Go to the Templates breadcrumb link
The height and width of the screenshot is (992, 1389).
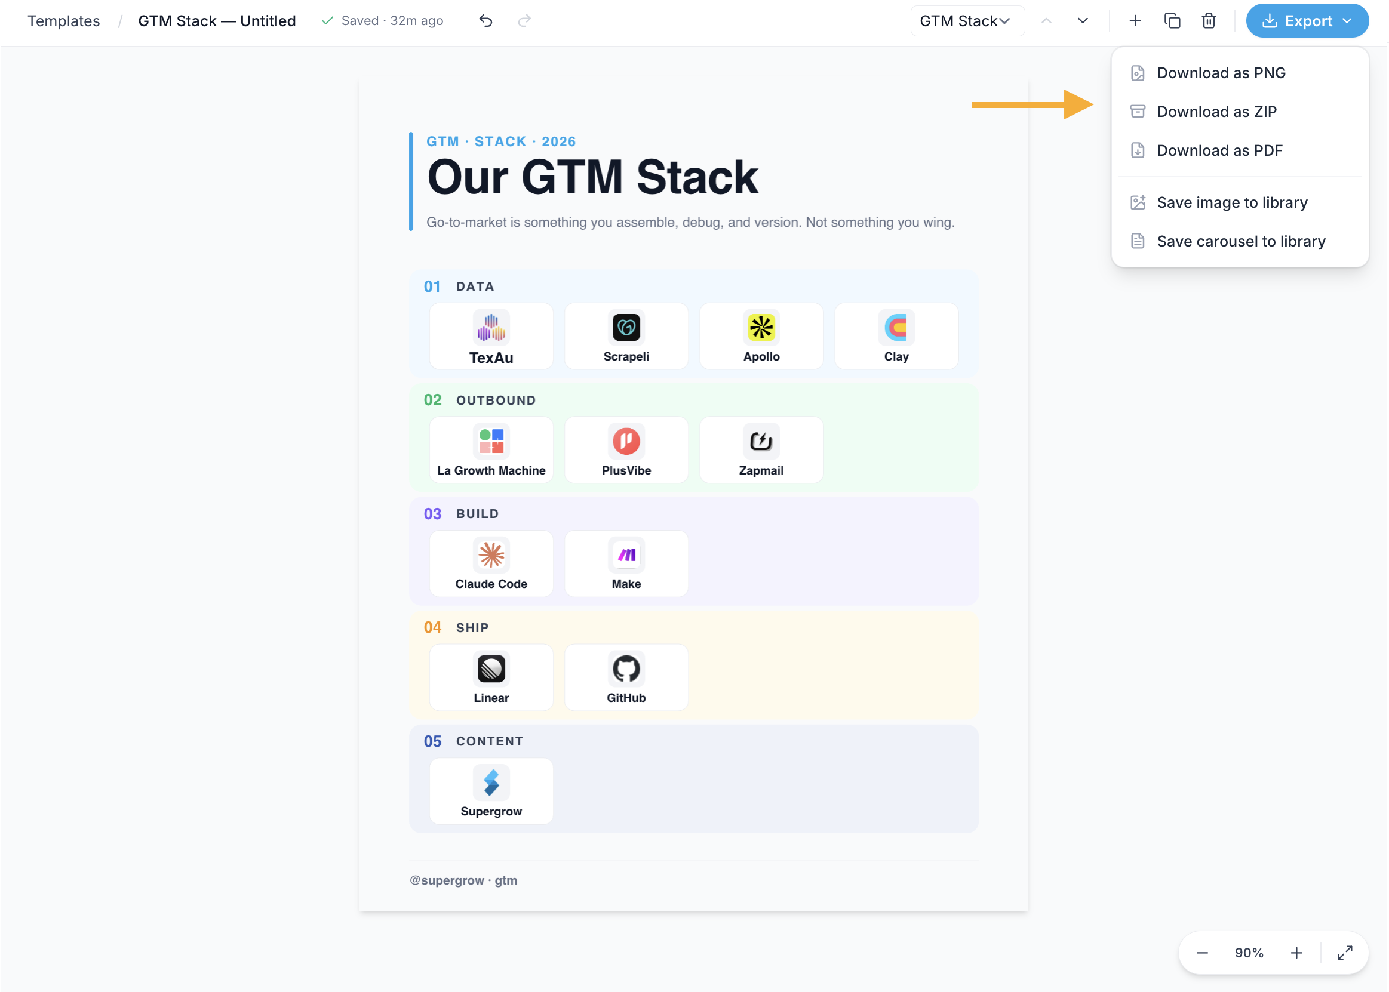63,21
